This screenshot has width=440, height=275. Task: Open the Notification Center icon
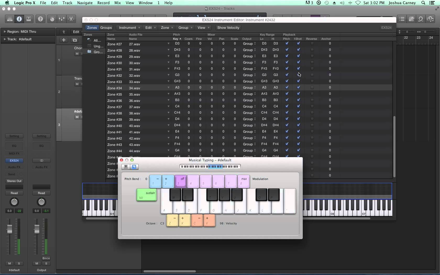coord(432,3)
